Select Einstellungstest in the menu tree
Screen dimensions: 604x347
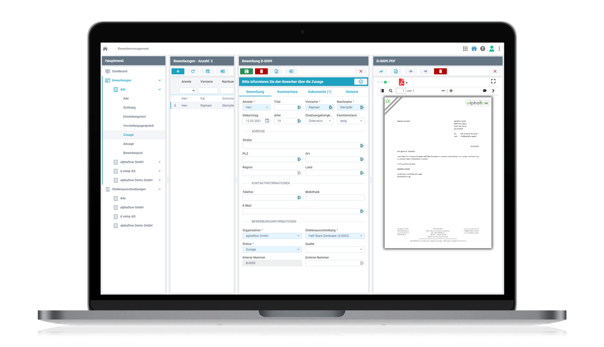pos(134,117)
